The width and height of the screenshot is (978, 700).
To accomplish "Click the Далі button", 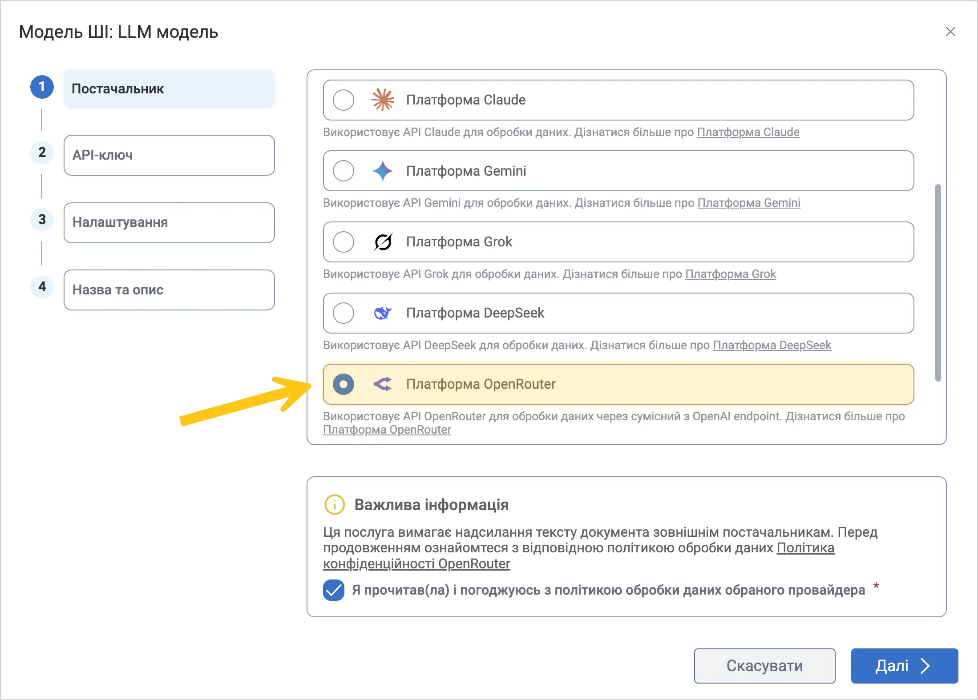I will (x=905, y=666).
